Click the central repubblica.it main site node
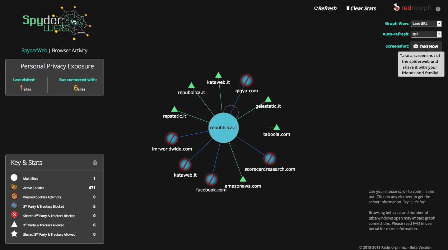Screen dimensions: 448x250 223,128
